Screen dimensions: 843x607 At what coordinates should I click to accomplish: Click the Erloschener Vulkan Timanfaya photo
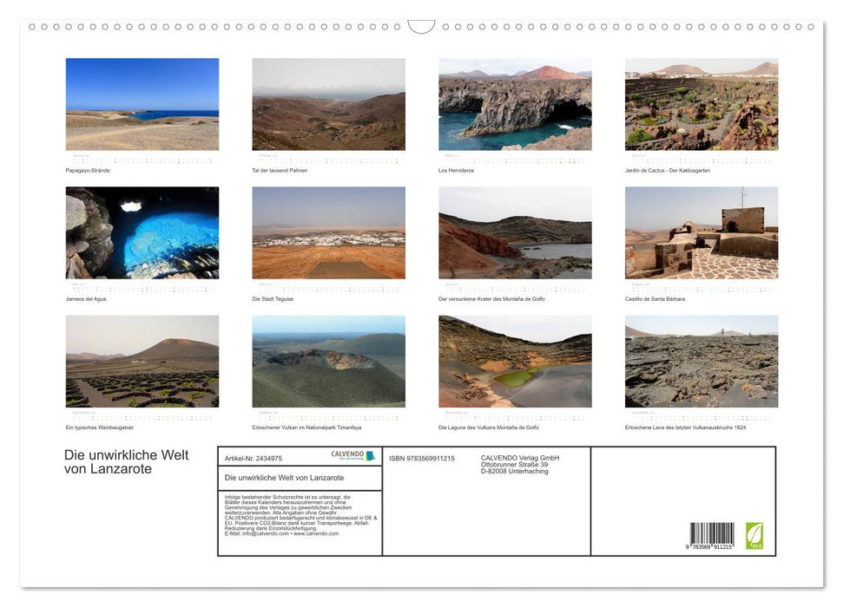point(328,362)
